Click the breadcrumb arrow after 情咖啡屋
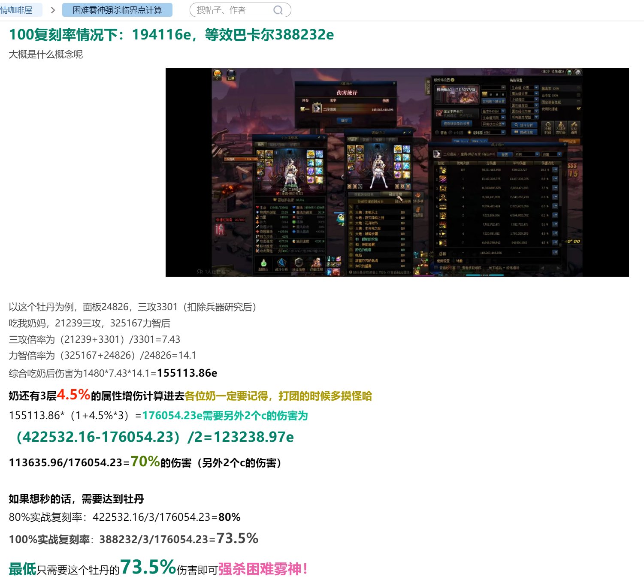This screenshot has width=644, height=586. 53,10
